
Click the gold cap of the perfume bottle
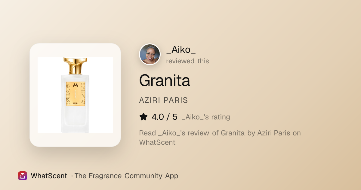pyautogui.click(x=75, y=66)
